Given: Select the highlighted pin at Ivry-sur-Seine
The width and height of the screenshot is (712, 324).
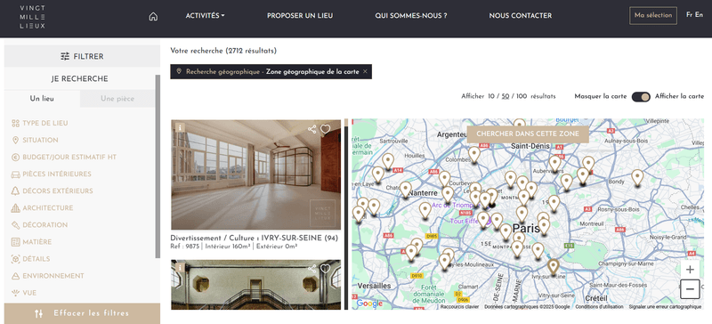Looking at the screenshot, I should [x=553, y=268].
